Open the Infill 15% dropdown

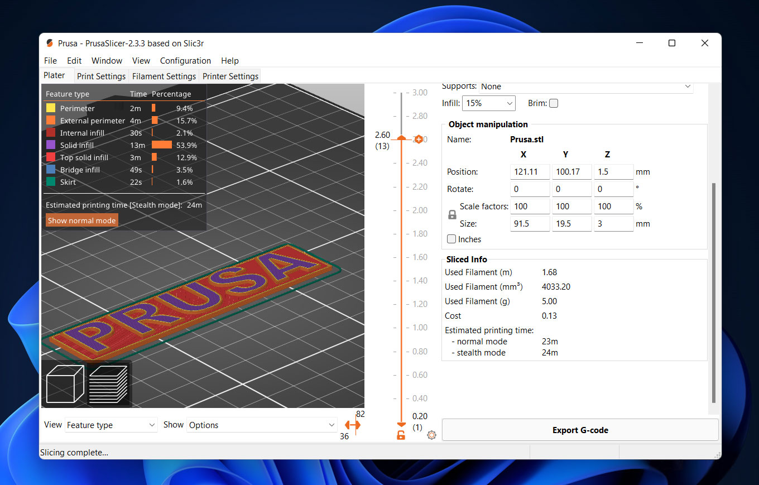click(488, 103)
